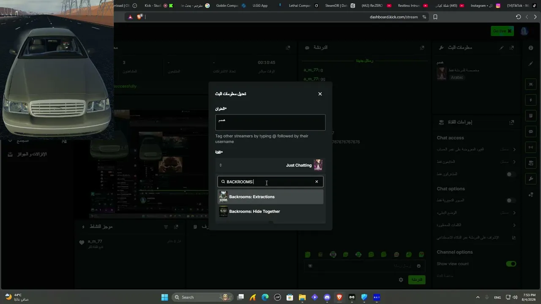Screen dimensions: 541x304
Task: Show hidden system tray icons
Action: (478, 297)
